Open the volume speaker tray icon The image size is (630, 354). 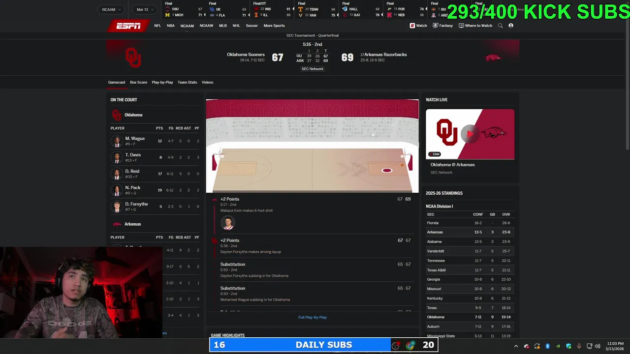coord(598,346)
